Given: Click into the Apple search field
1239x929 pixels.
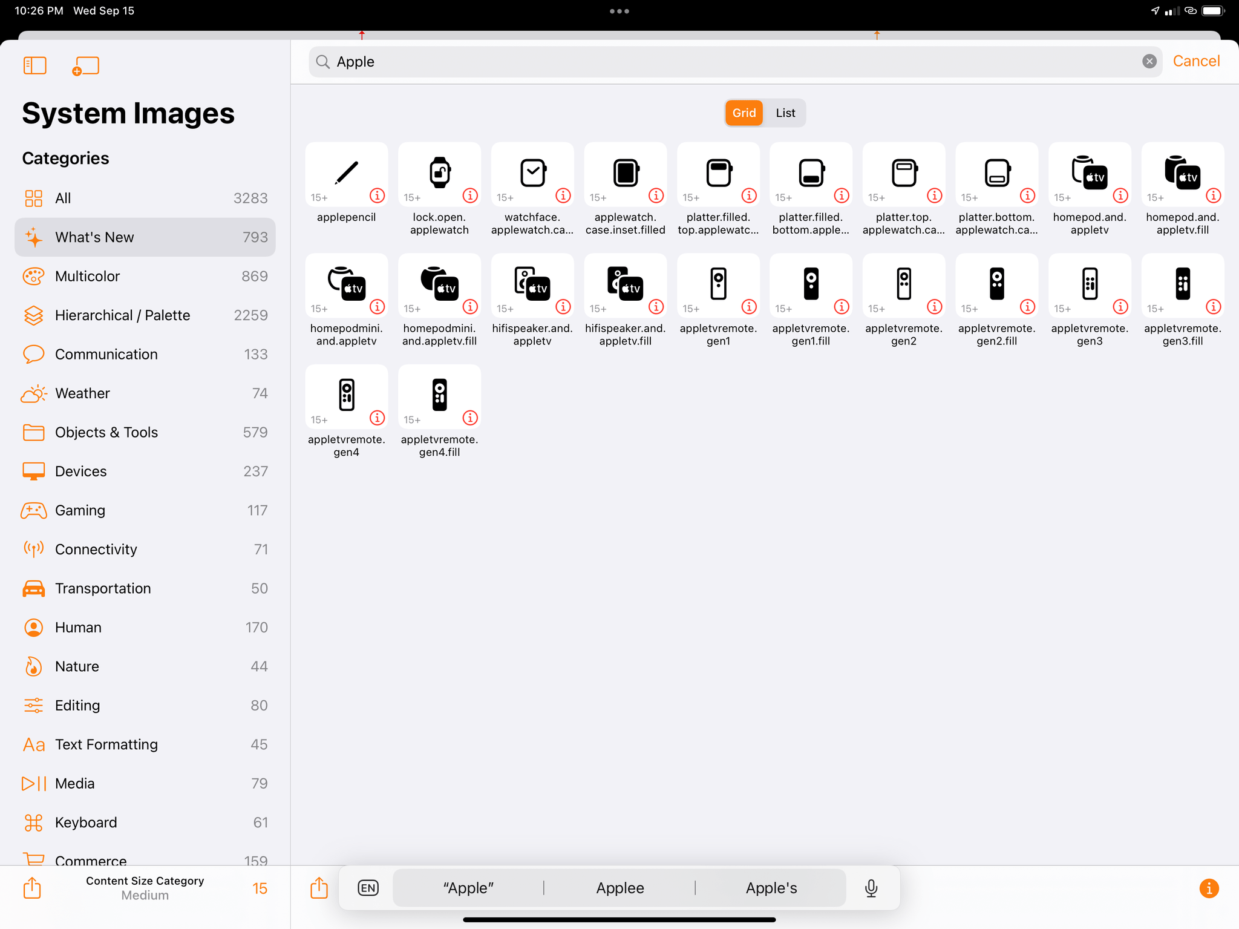Looking at the screenshot, I should 735,62.
